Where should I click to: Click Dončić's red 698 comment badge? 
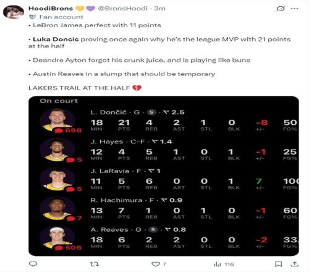coord(68,130)
